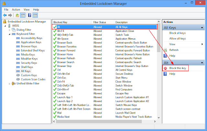Click the Modifier Keys keyboard icon

[18, 59]
